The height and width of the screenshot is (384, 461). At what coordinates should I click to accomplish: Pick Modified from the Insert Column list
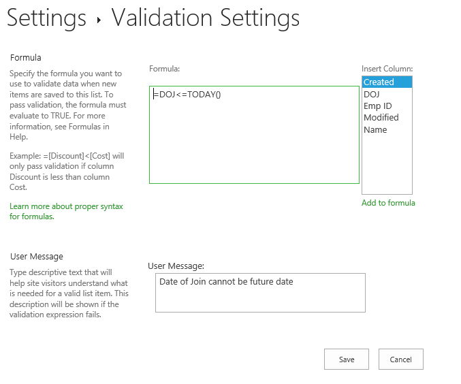point(381,117)
